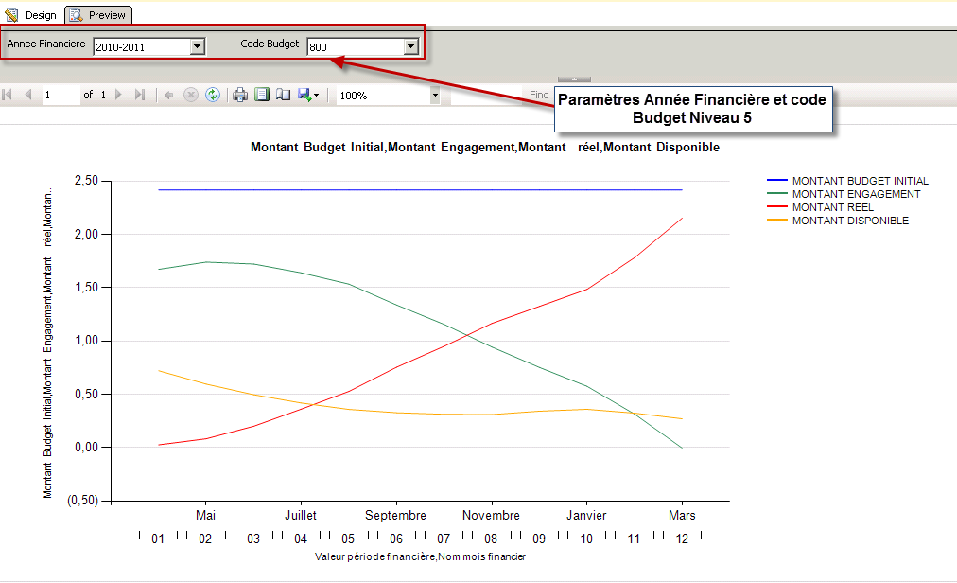Click the back to parent report arrow

pos(168,95)
